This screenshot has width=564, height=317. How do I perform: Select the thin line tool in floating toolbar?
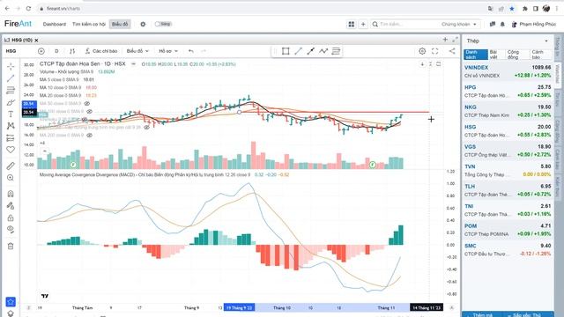pyautogui.click(x=298, y=51)
